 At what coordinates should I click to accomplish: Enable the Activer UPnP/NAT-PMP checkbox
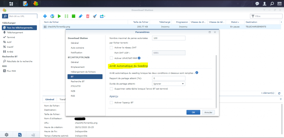point(111,58)
